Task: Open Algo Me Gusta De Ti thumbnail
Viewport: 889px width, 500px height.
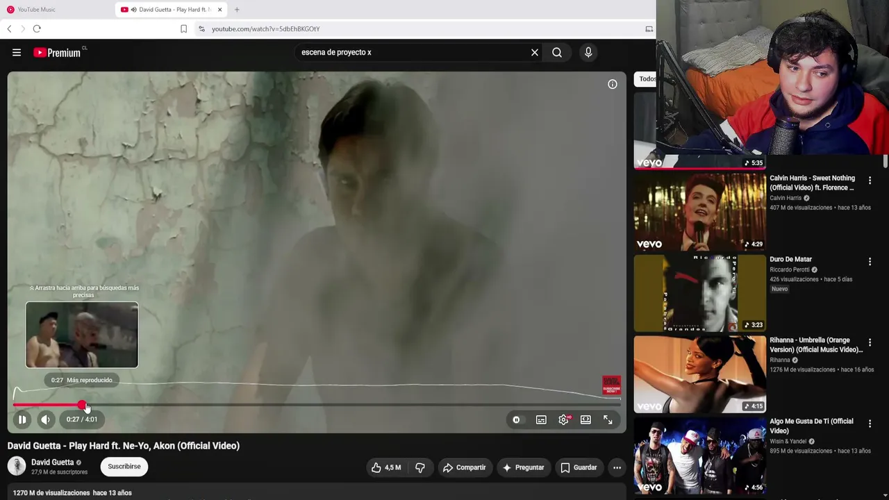Action: pos(700,456)
